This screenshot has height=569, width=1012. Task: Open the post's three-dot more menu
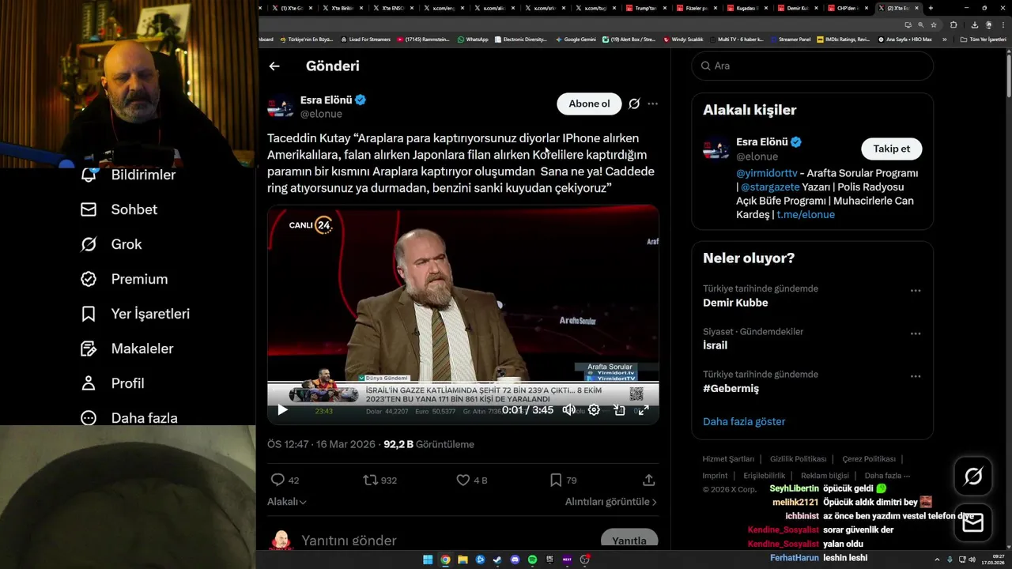click(652, 104)
